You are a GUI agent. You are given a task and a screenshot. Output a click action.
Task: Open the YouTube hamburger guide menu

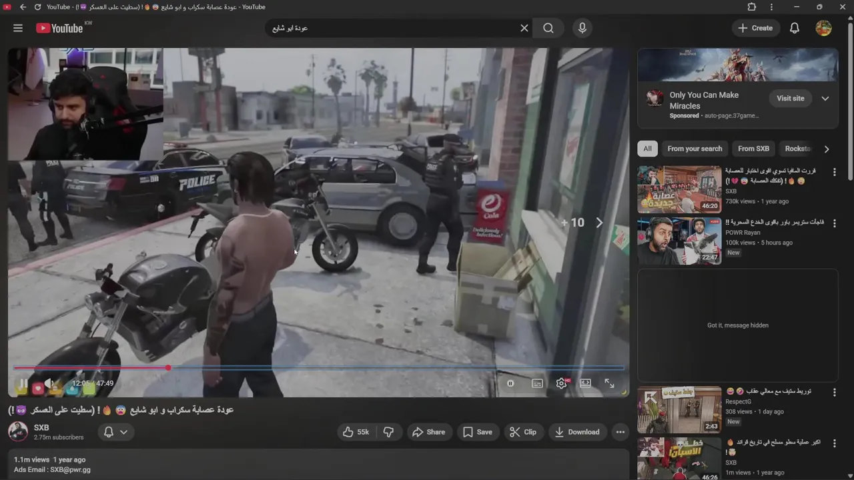point(18,28)
